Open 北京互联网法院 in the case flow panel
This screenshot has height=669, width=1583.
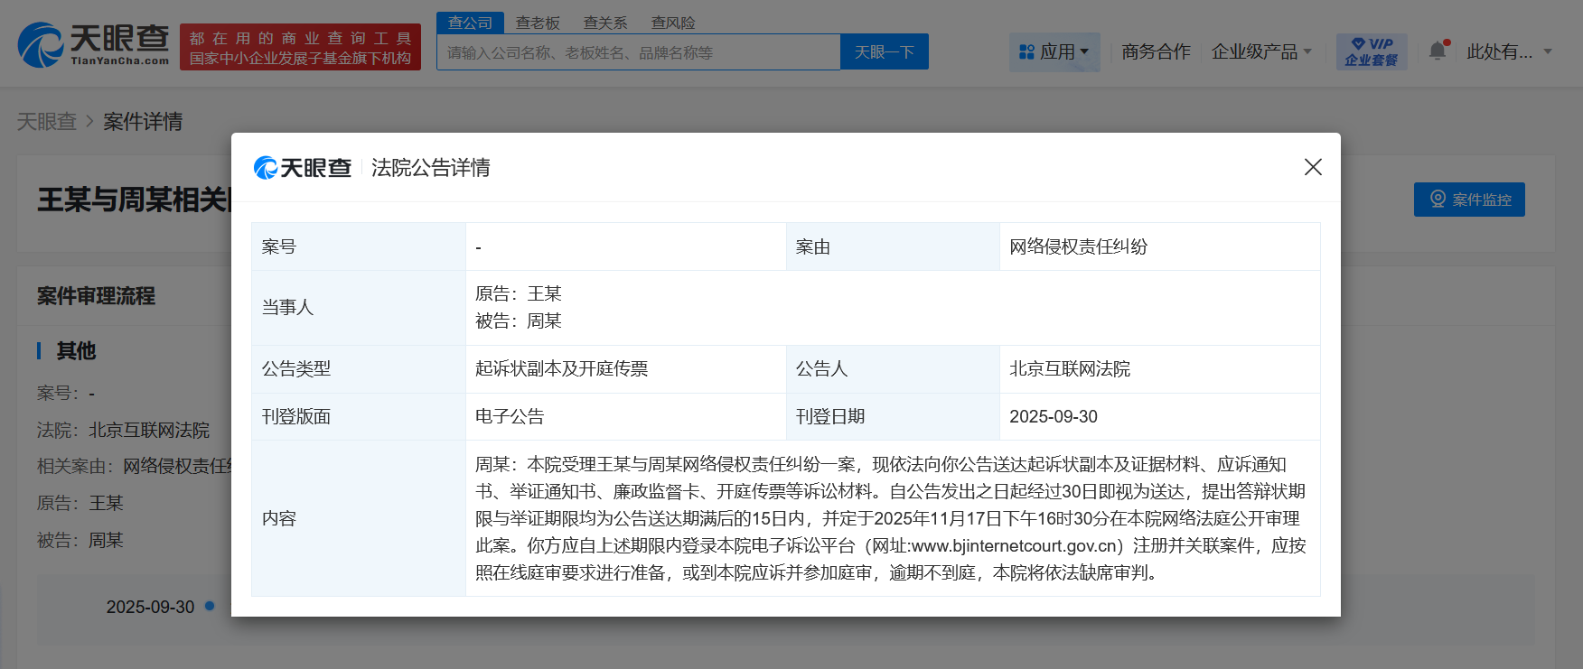[149, 431]
